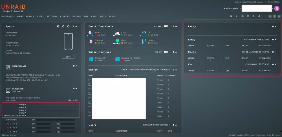
Task: Click the feedback speech-bubble icon
Action: pos(243,16)
